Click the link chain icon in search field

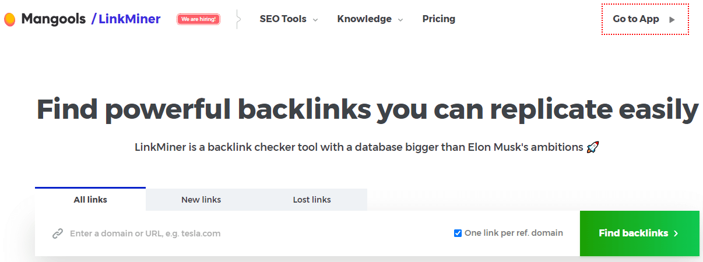click(x=57, y=233)
